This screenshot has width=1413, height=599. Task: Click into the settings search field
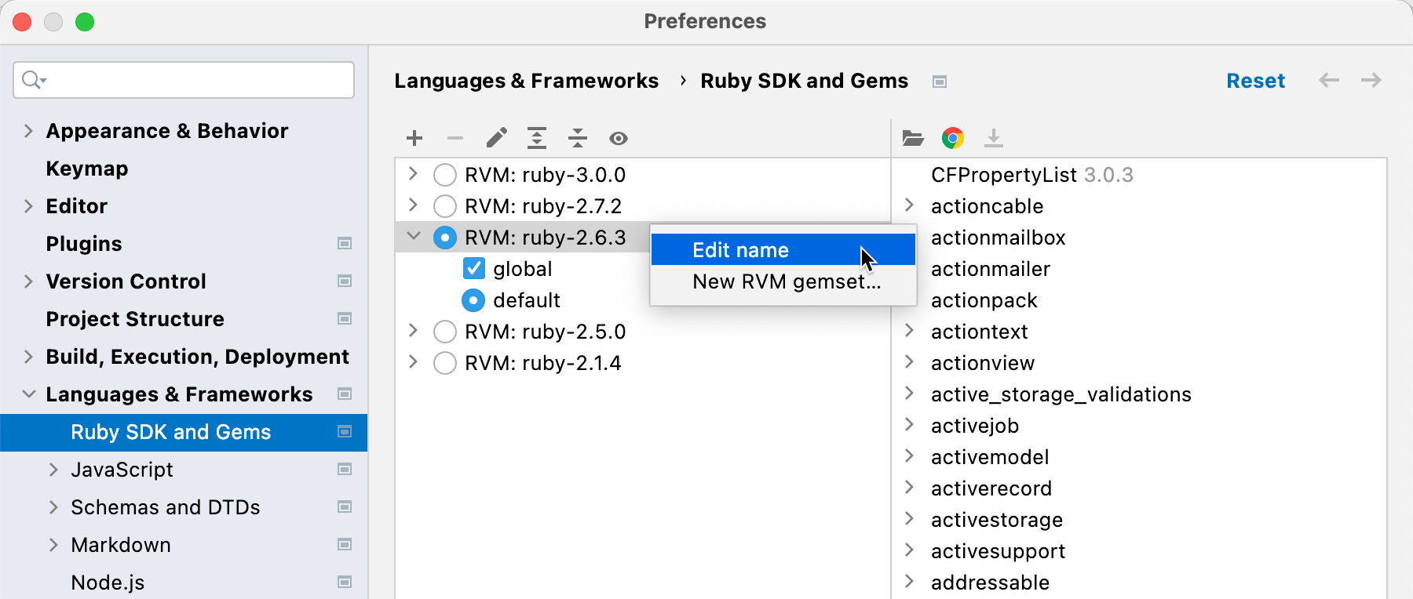point(184,80)
